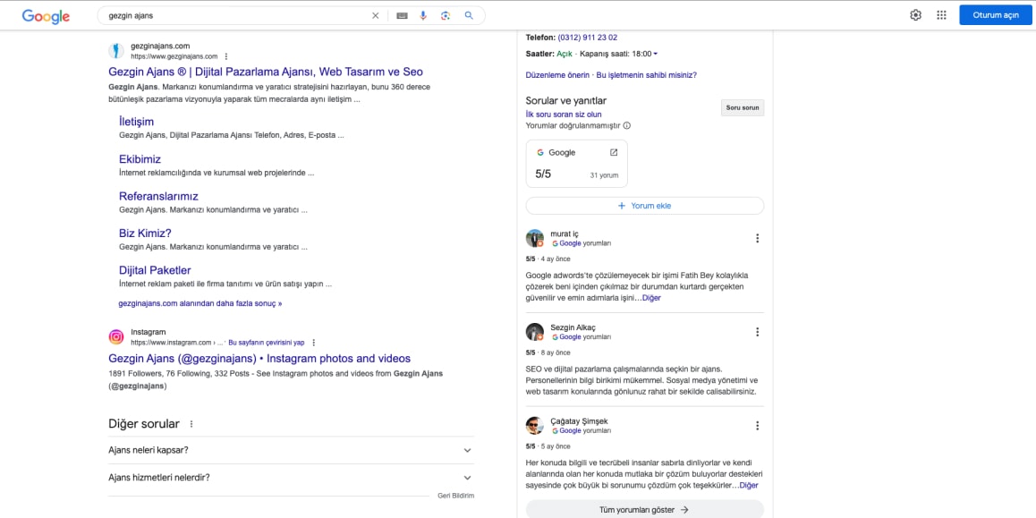Open the Google 5/5 rating card
Image resolution: width=1036 pixels, height=518 pixels.
pyautogui.click(x=577, y=164)
